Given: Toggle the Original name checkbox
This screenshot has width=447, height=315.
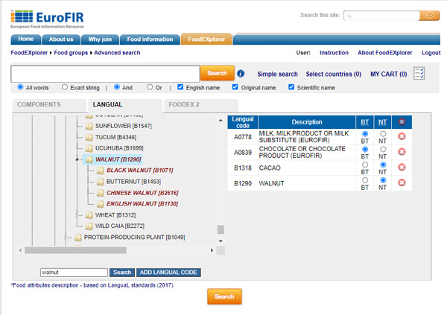Looking at the screenshot, I should pyautogui.click(x=235, y=87).
